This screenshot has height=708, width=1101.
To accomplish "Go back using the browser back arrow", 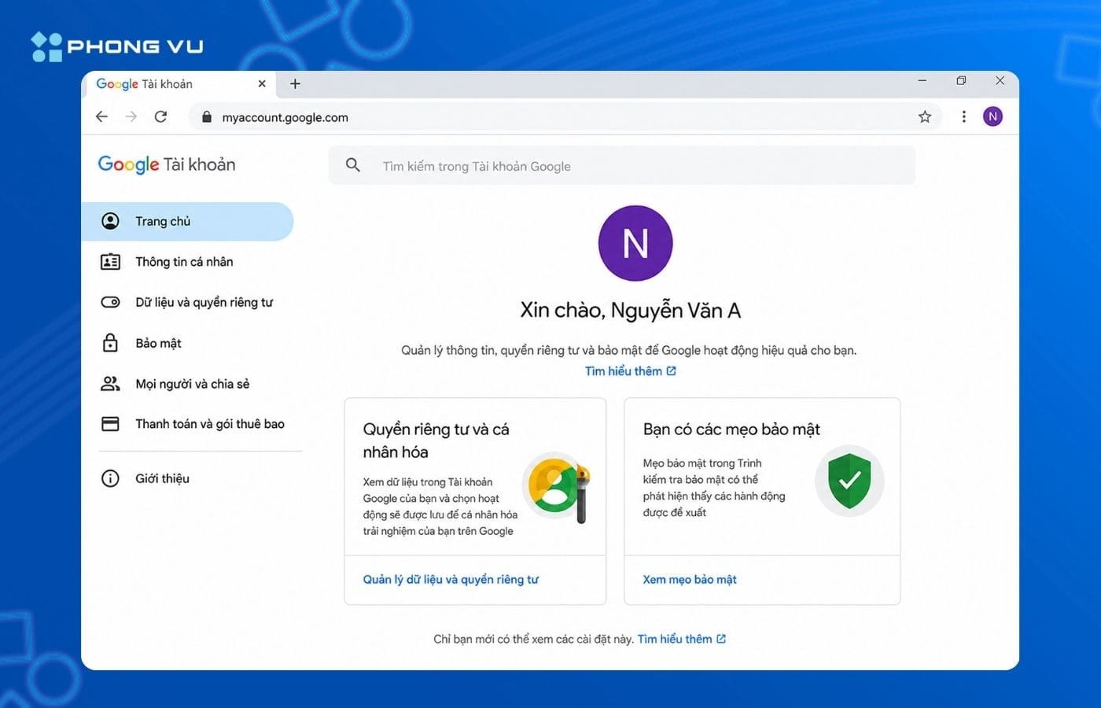I will [x=101, y=117].
